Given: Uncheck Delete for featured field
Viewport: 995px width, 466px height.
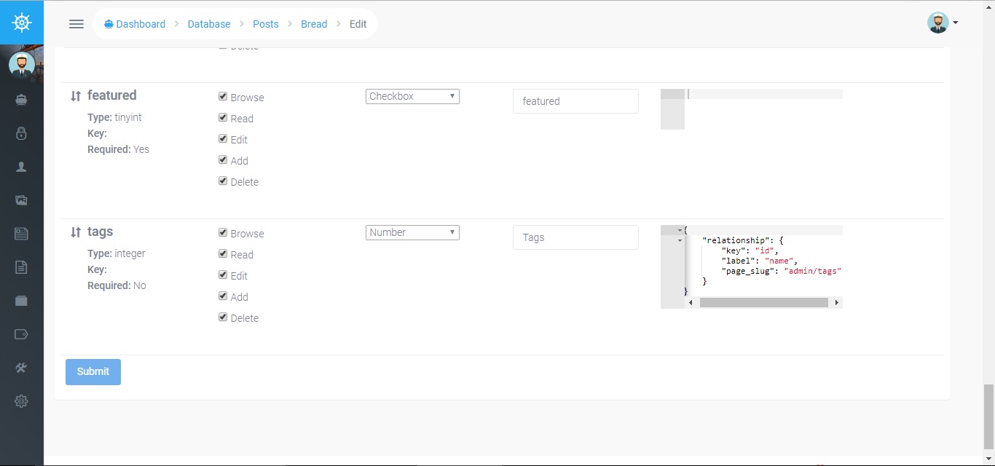Looking at the screenshot, I should coord(223,181).
